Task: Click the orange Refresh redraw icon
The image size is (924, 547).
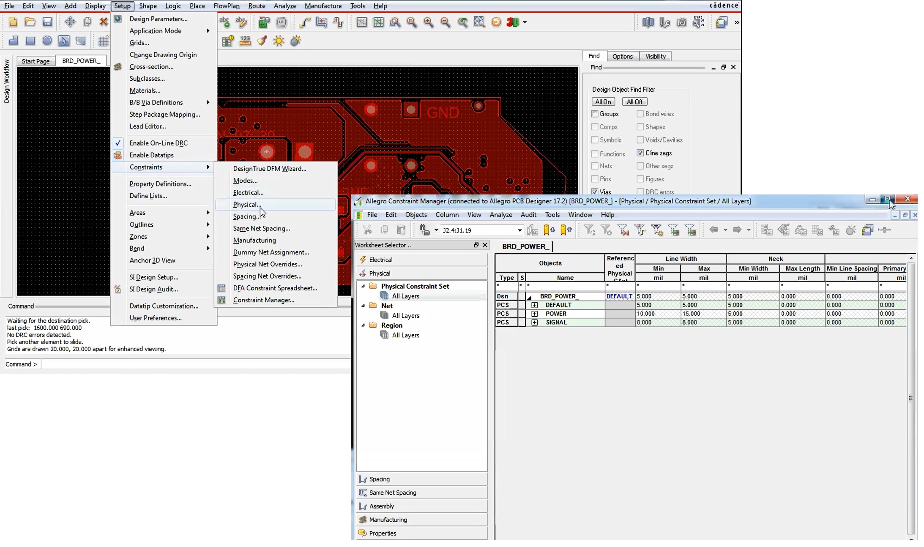Action: pyautogui.click(x=496, y=22)
